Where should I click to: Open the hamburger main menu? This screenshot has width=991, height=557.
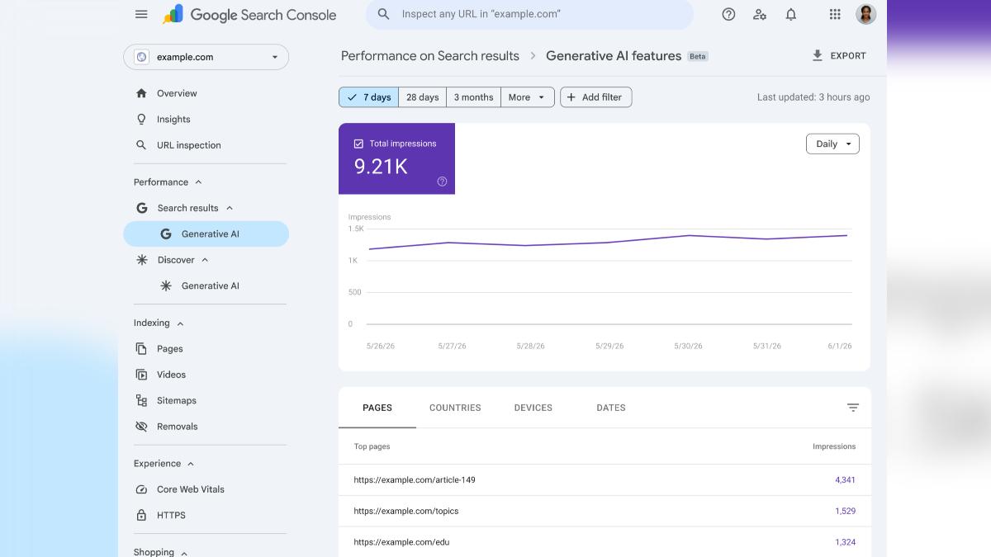141,14
